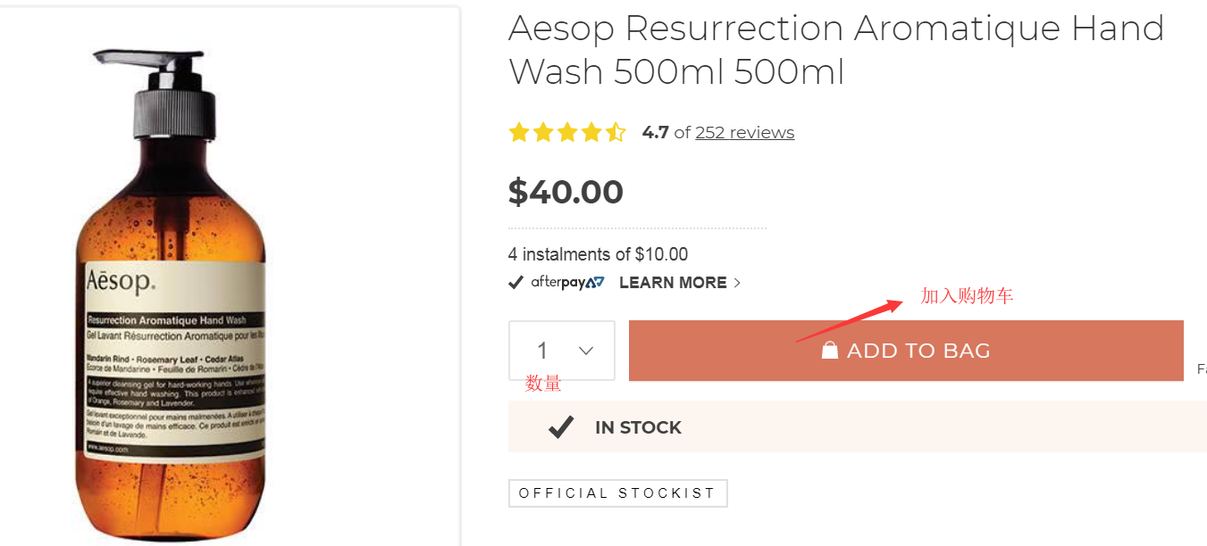Select the quantity box showing 1

coord(543,351)
